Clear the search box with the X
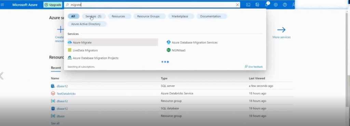Viewport: 350px width, 126px height. (238, 5)
